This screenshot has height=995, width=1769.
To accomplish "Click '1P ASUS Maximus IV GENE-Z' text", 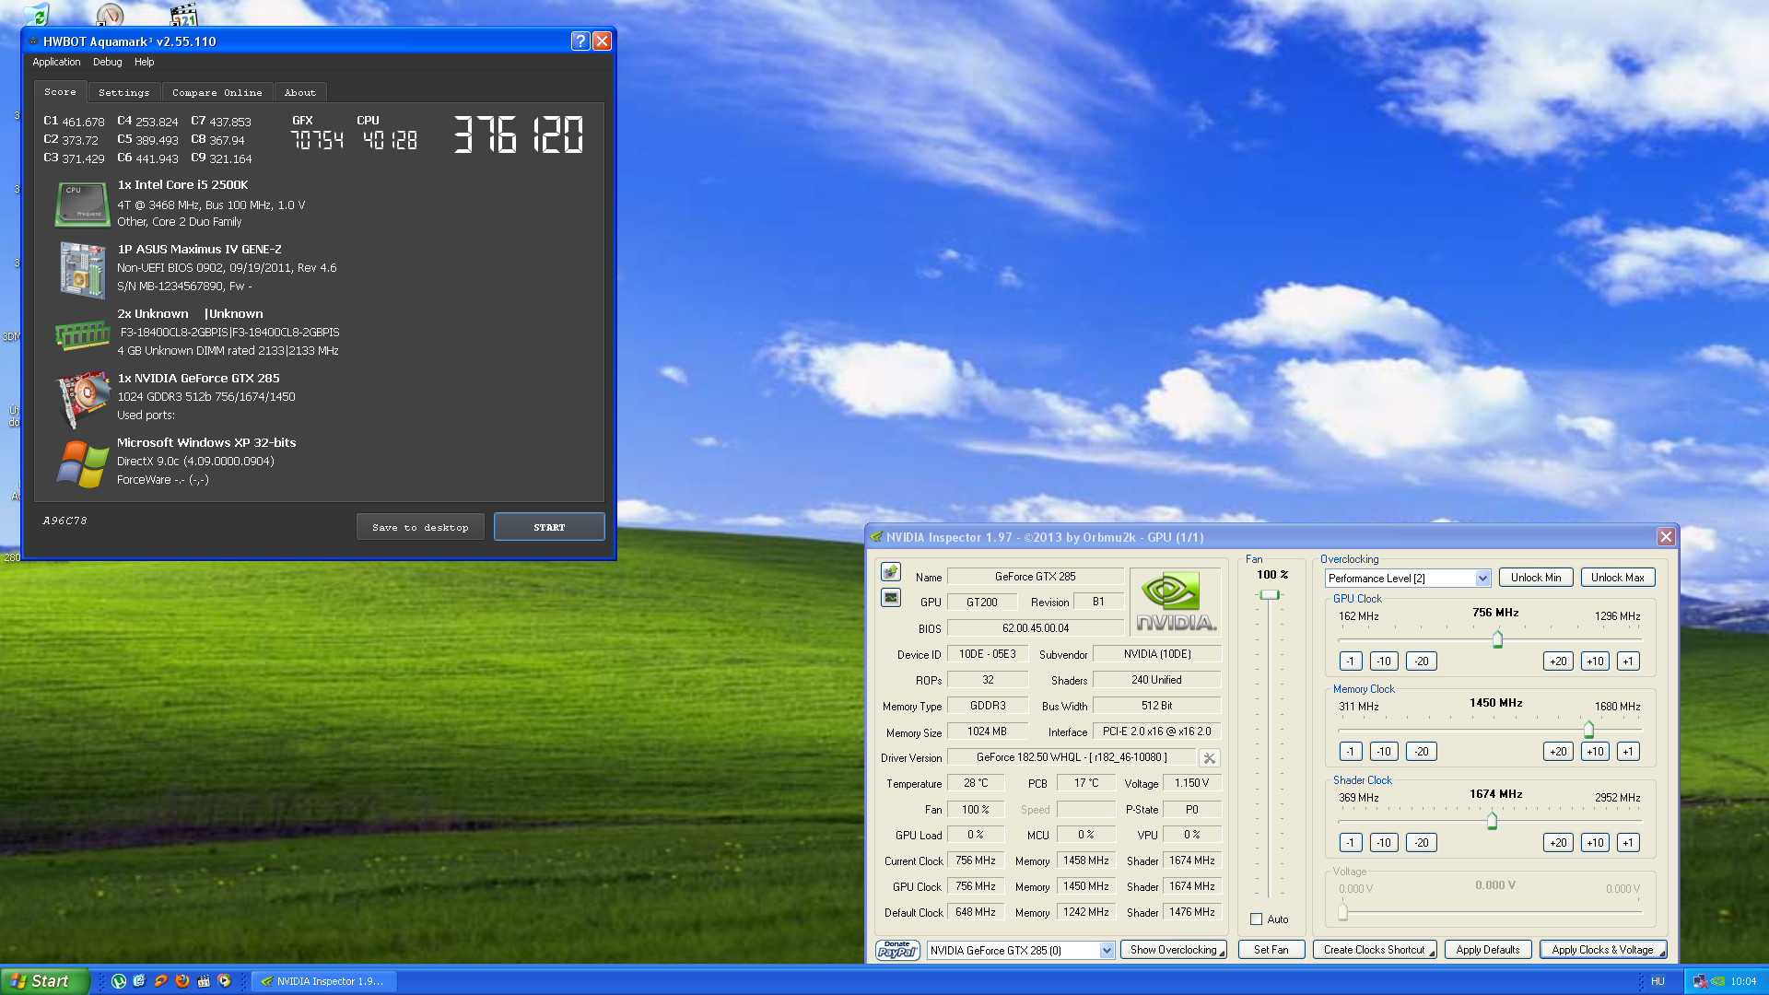I will [199, 250].
